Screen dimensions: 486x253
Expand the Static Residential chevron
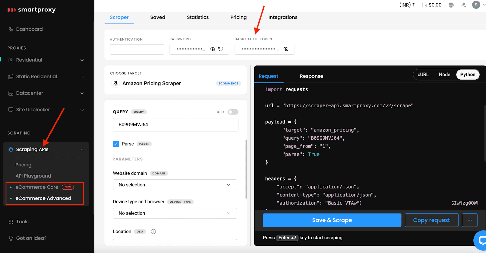click(x=82, y=77)
